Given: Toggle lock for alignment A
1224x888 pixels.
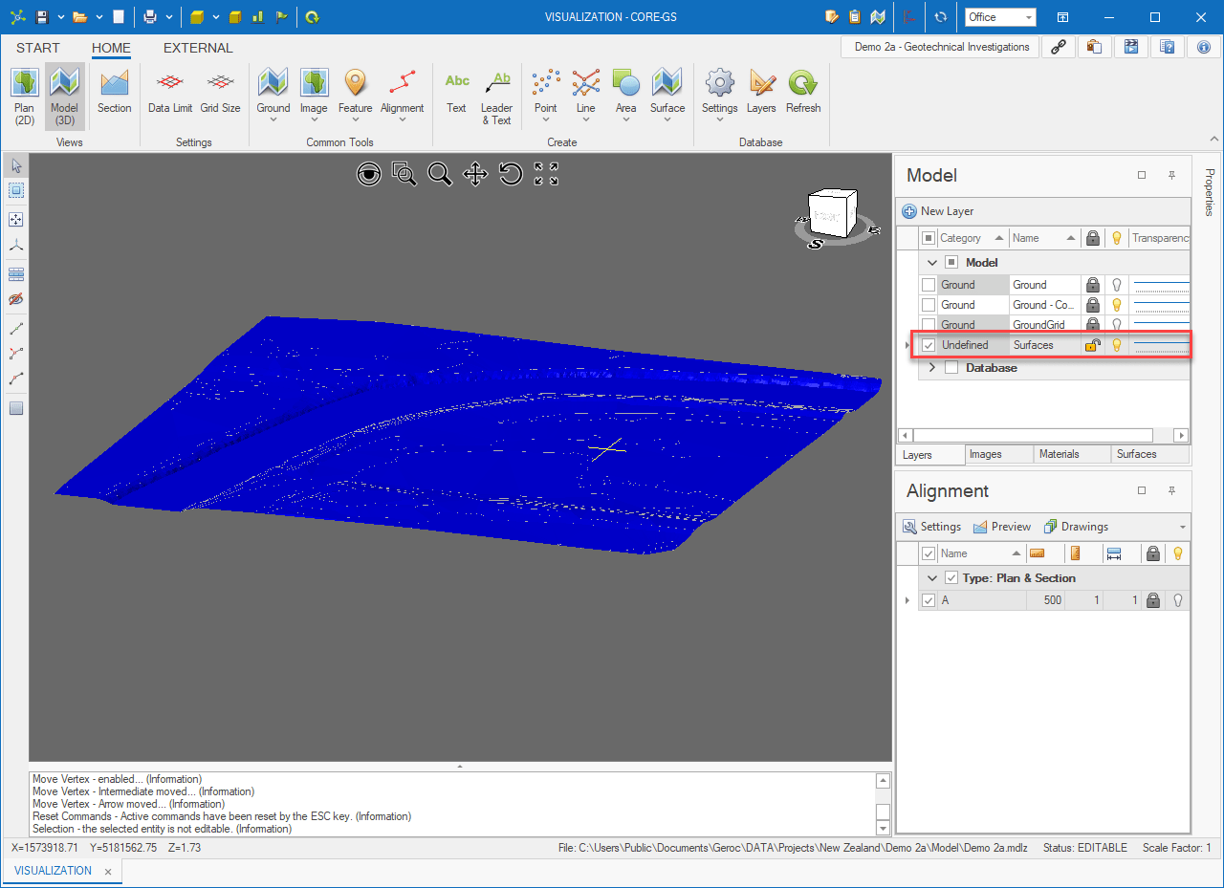Looking at the screenshot, I should (1153, 601).
